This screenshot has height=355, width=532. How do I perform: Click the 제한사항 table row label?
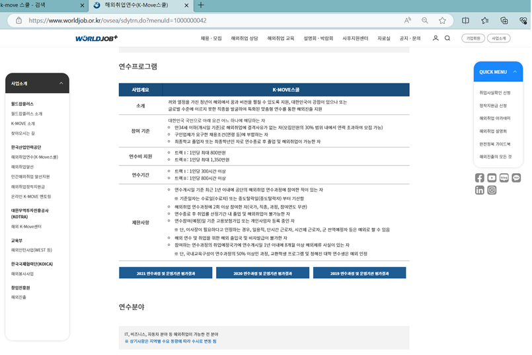pyautogui.click(x=140, y=223)
